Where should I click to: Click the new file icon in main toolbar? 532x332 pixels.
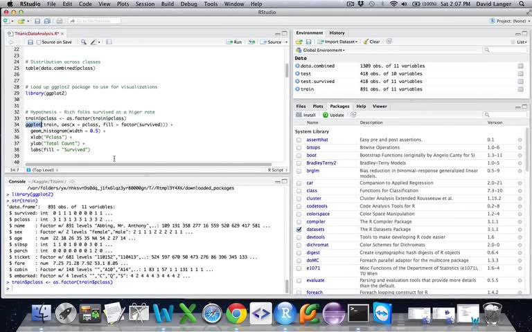coord(6,21)
